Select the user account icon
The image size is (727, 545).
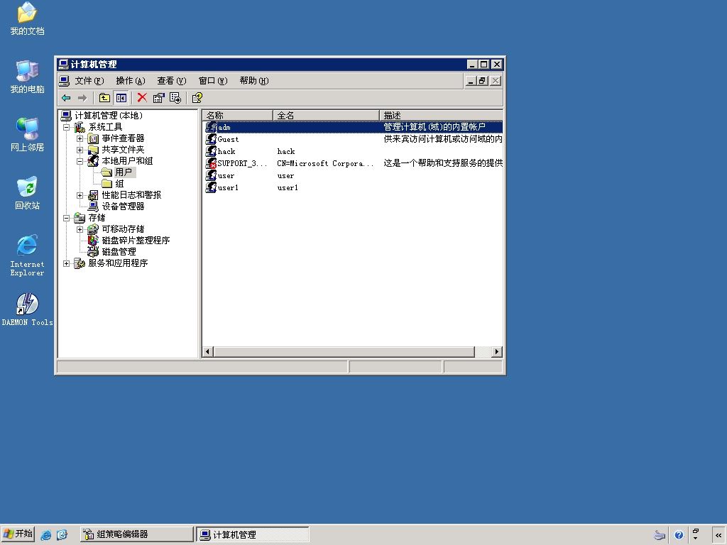(x=211, y=175)
